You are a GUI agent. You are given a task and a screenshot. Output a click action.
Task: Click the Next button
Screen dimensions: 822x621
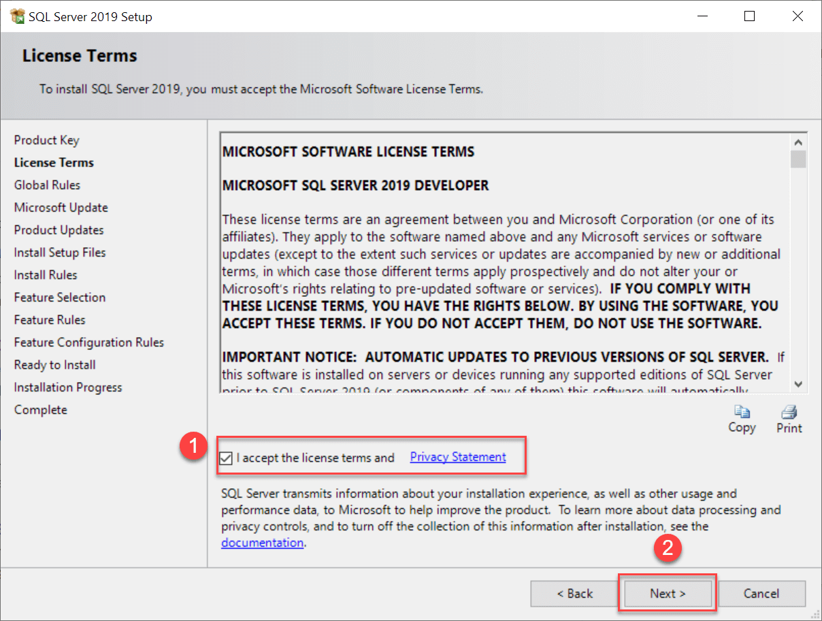click(668, 593)
